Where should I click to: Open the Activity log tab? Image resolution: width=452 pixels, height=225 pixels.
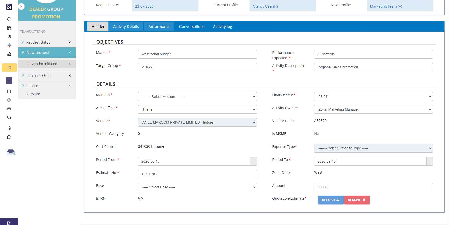[222, 26]
